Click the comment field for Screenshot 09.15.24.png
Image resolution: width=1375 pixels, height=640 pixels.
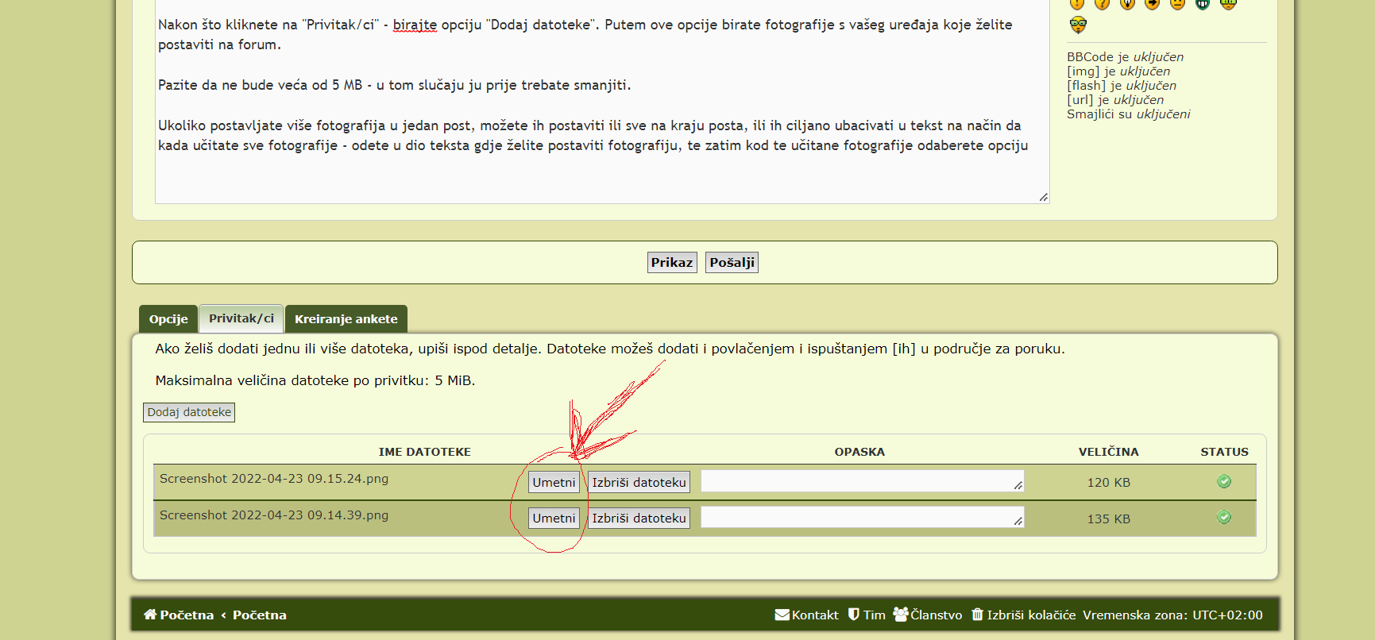(x=861, y=481)
